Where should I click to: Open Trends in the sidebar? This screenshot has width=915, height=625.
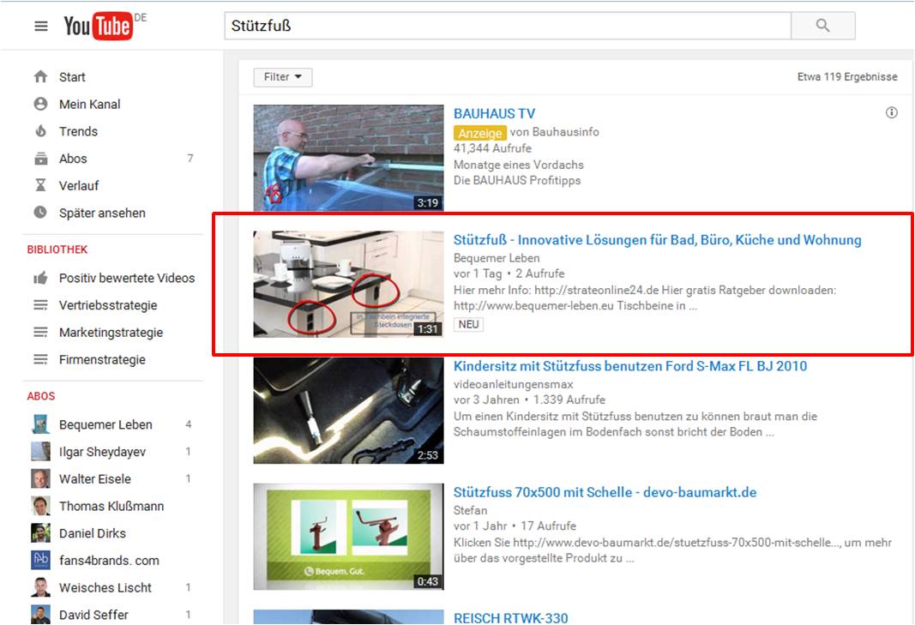78,131
